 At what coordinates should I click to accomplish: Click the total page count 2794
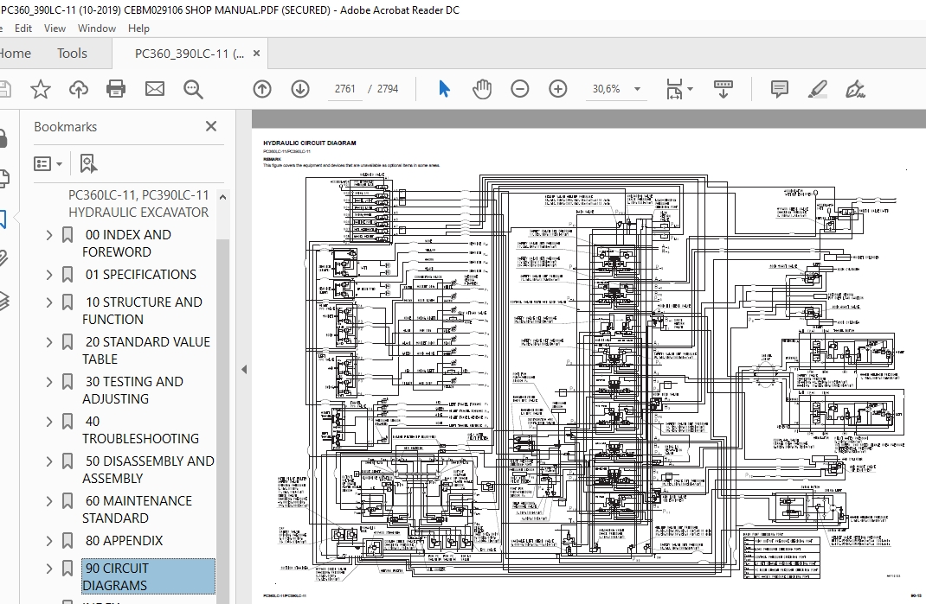point(388,89)
